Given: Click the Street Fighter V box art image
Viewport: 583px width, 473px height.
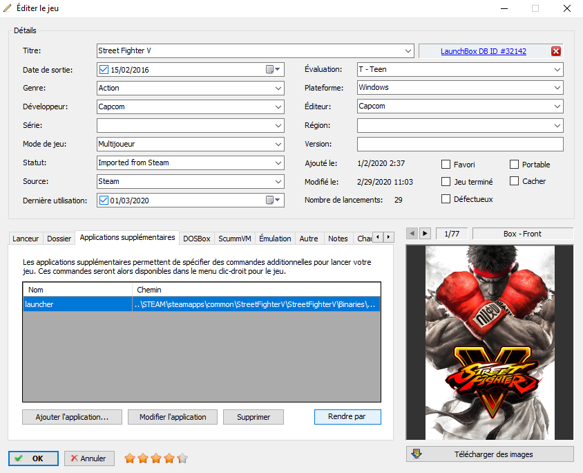Looking at the screenshot, I should tap(490, 342).
